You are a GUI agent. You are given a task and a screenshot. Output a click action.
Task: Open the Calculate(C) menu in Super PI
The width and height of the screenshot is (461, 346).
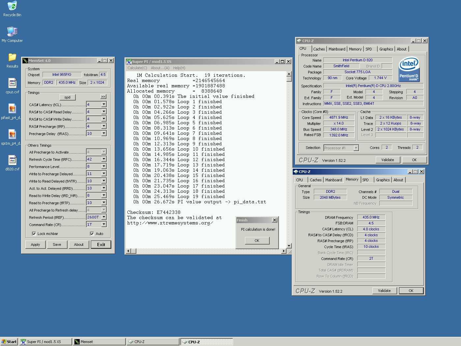[137, 68]
